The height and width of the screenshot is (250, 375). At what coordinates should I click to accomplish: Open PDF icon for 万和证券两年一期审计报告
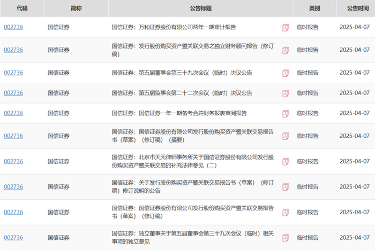(286, 27)
